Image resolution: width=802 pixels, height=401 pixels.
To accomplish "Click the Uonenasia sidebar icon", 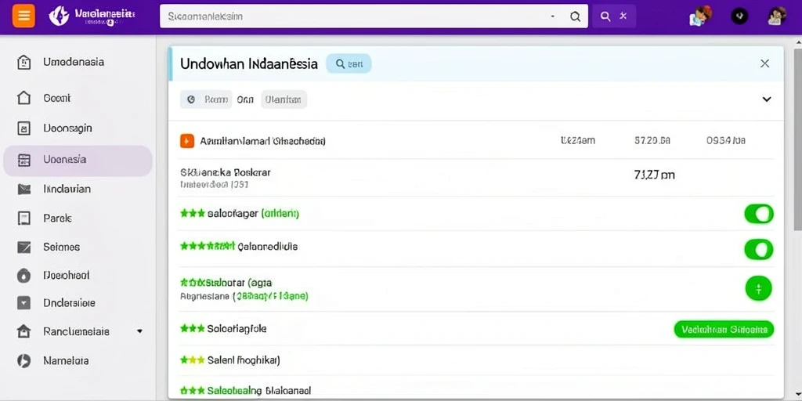I will pos(23,160).
